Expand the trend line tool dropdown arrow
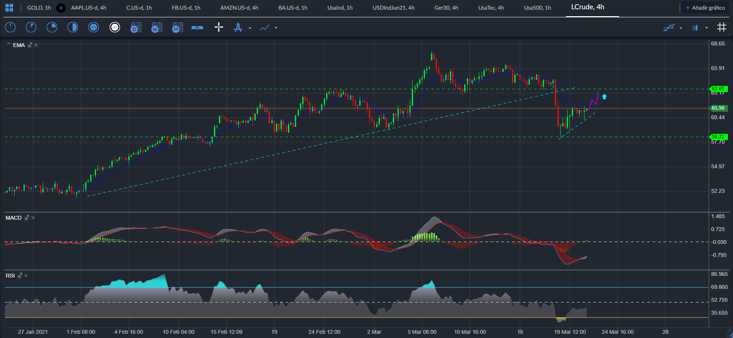Screen dimensions: 733x338 click(276, 28)
